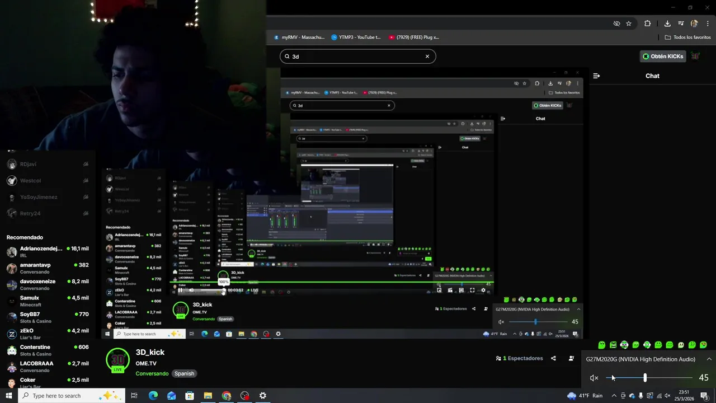Click the 3D_kick channel name

click(150, 352)
